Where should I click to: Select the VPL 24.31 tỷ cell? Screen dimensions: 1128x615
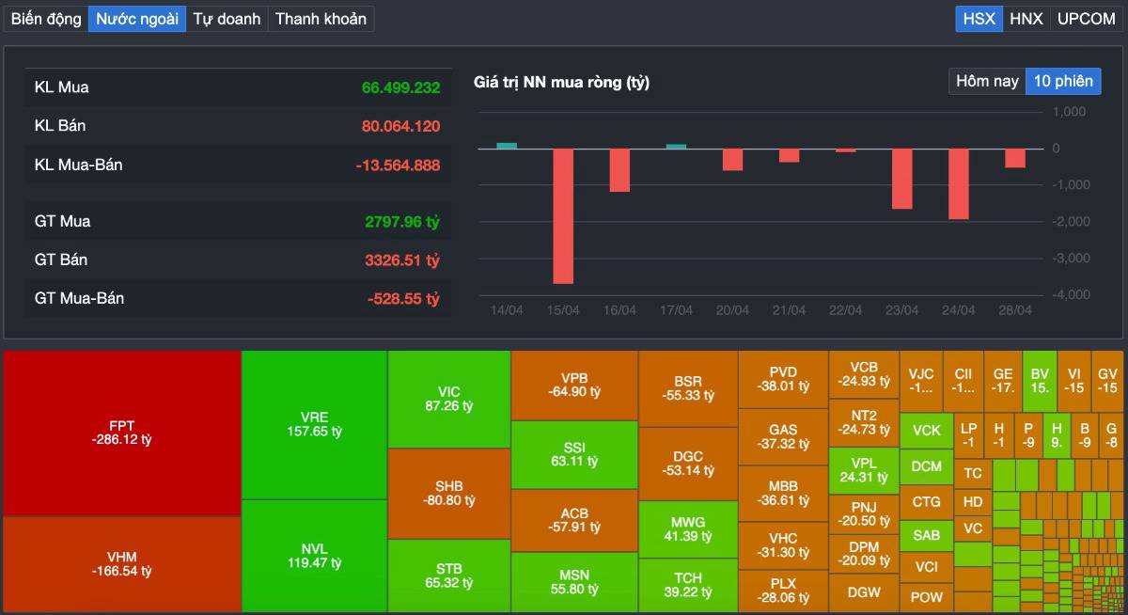pos(864,471)
